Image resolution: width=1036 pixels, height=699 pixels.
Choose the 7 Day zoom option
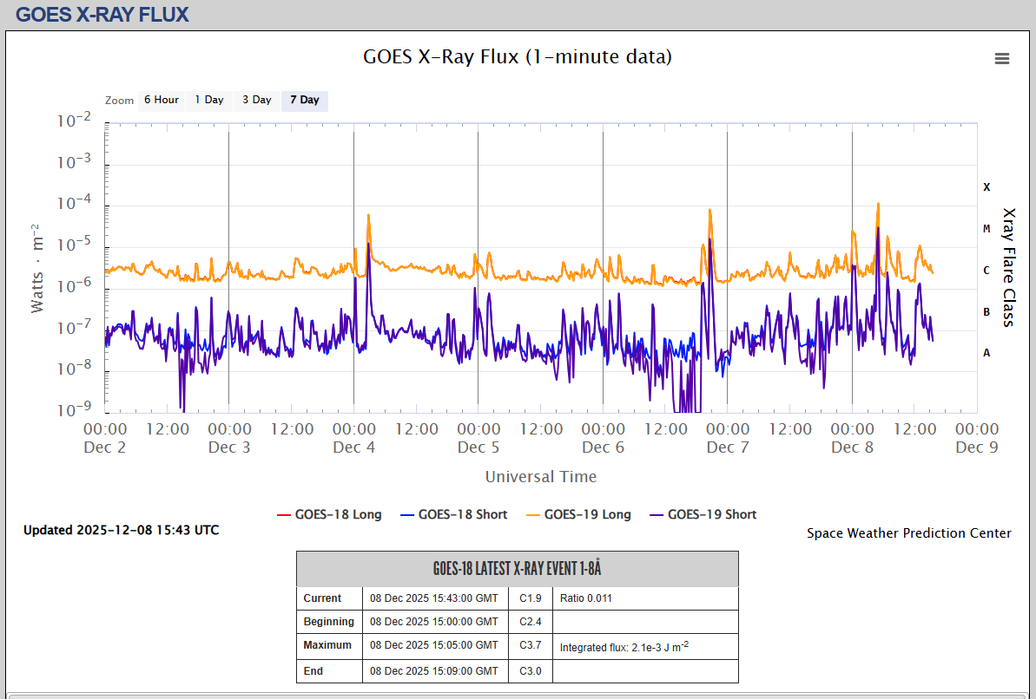(x=304, y=101)
